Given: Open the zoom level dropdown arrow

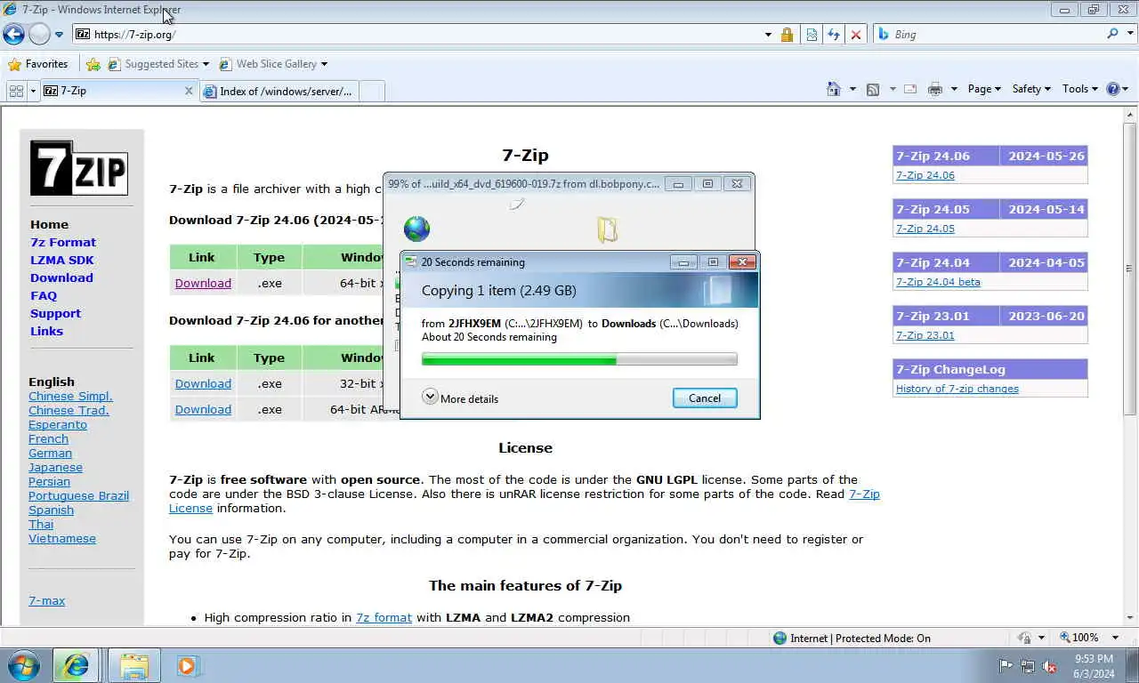Looking at the screenshot, I should pos(1116,638).
